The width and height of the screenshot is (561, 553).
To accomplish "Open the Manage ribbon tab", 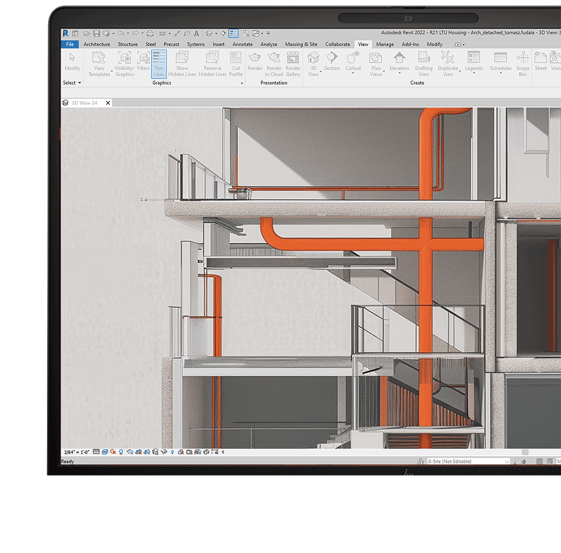I will tap(385, 44).
